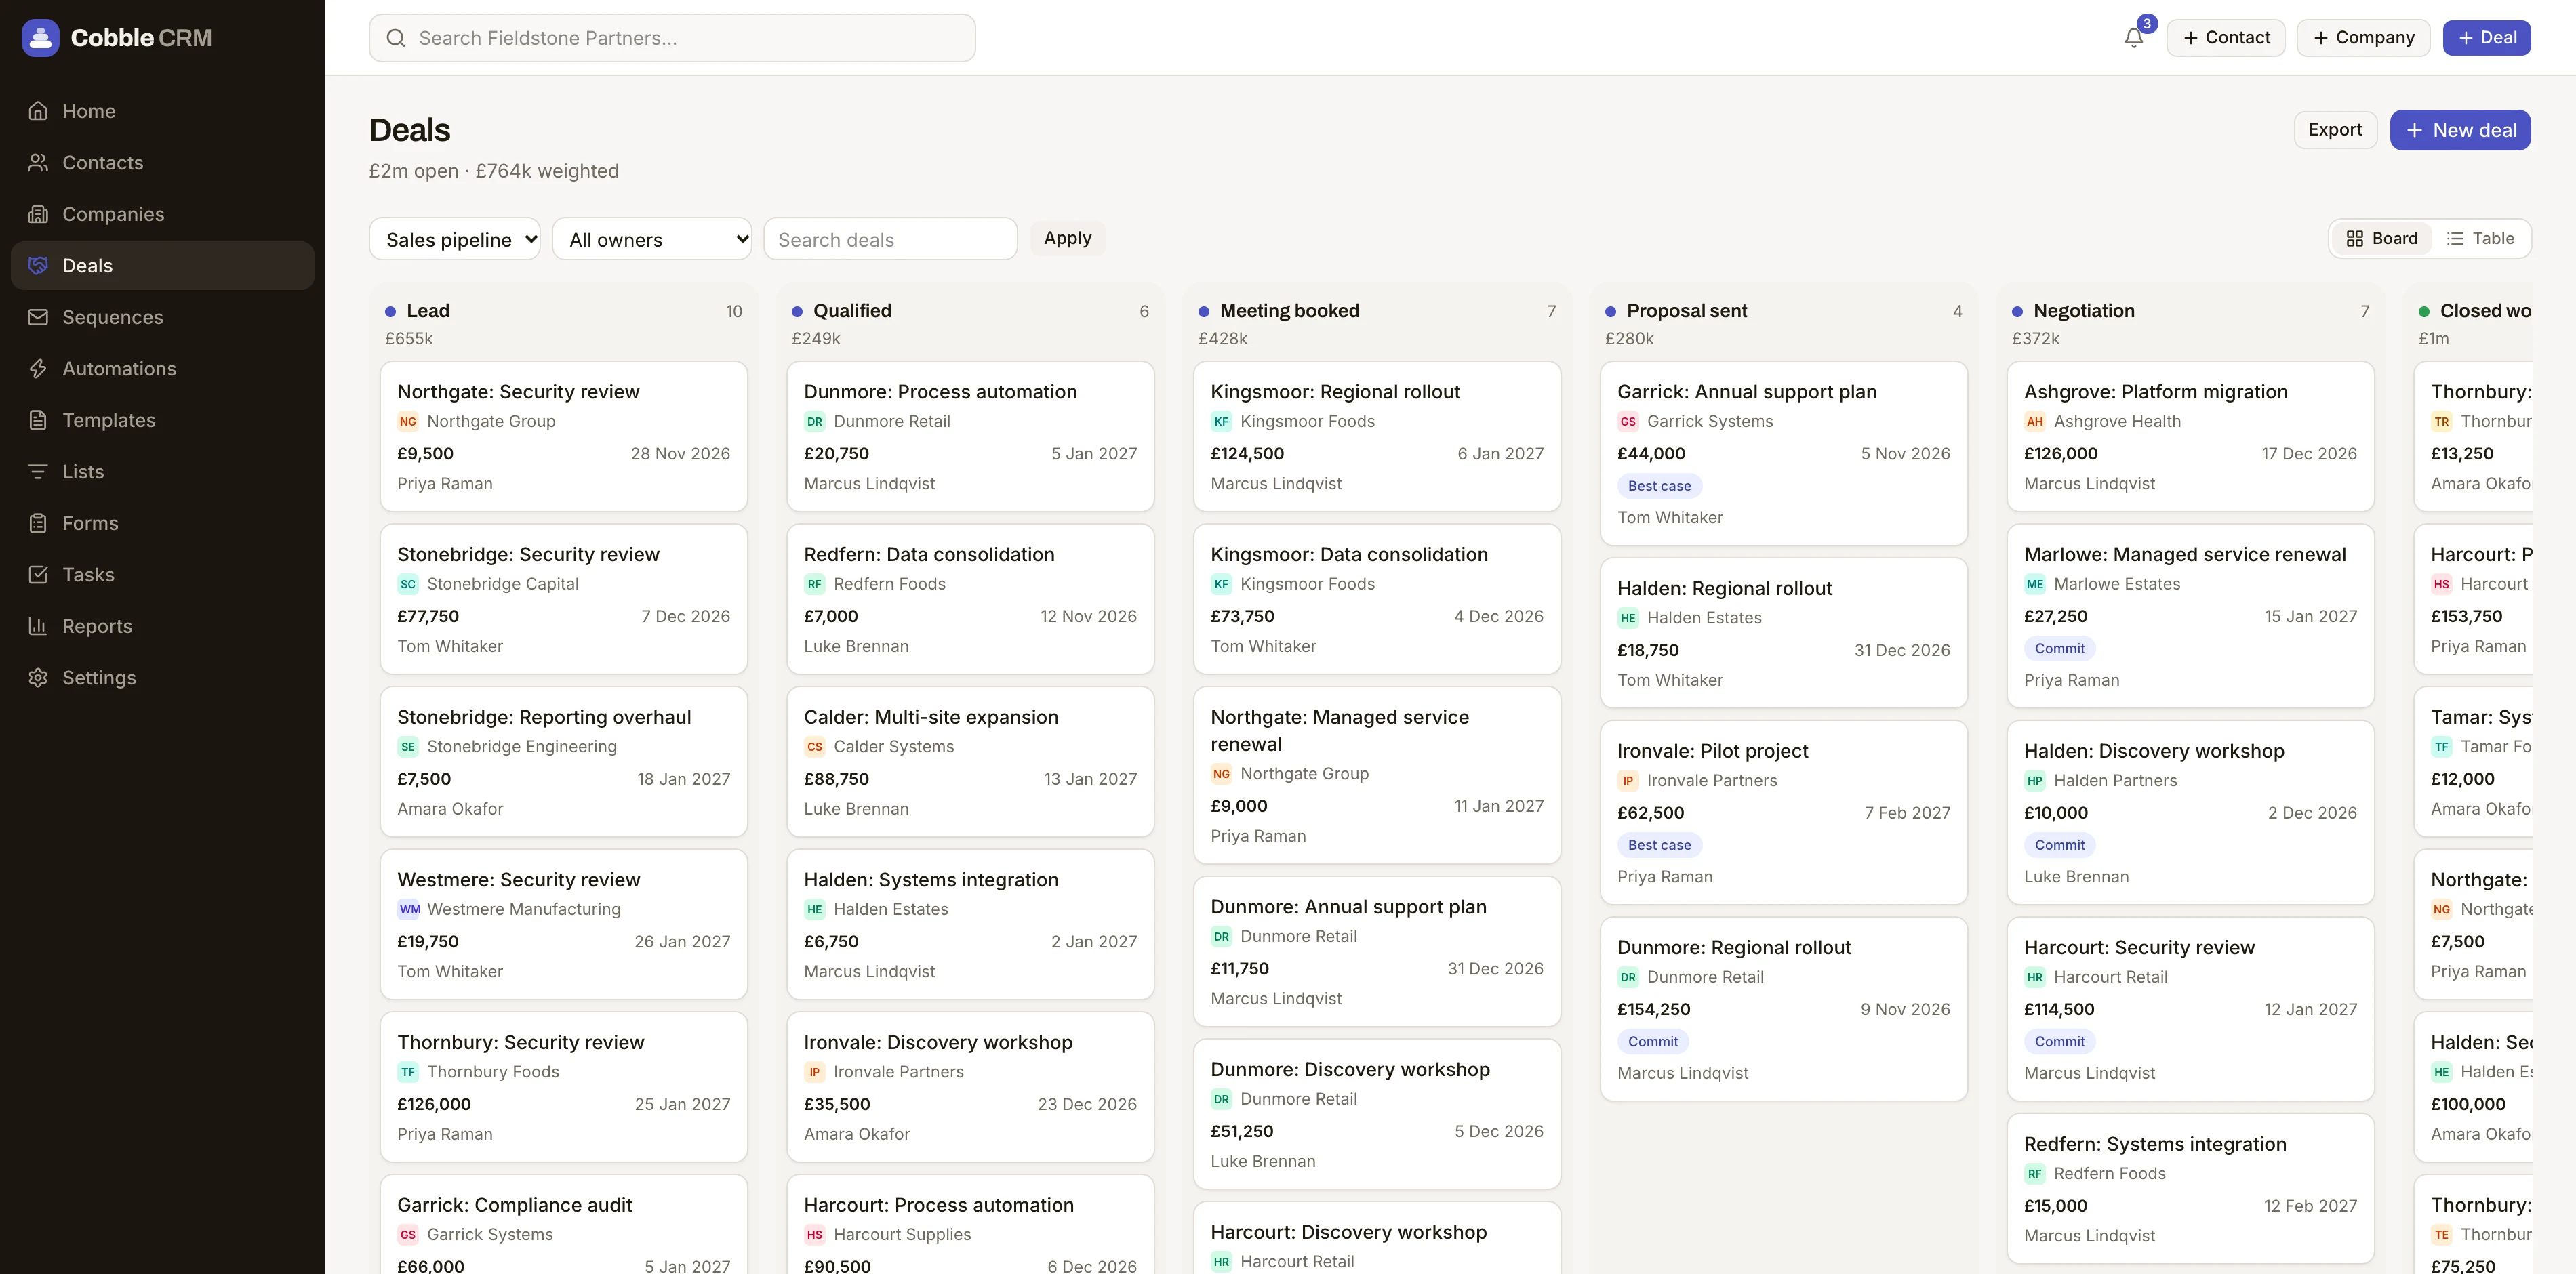This screenshot has width=2576, height=1274.
Task: Click the AH avatar on Ashgrove: Platform migration card
Action: tap(2035, 422)
